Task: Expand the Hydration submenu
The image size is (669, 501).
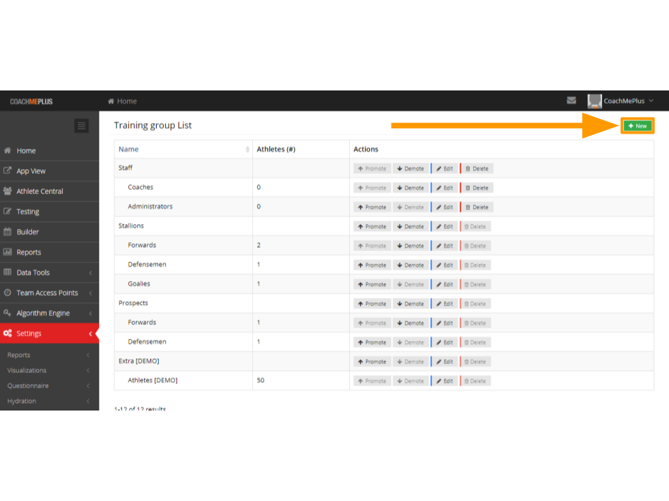Action: tap(49, 401)
